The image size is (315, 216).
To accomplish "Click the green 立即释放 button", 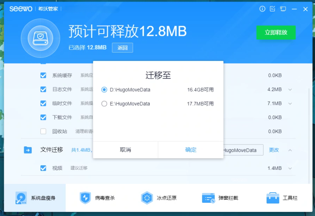I will [276, 33].
